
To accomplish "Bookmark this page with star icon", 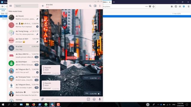I will 153,7.
